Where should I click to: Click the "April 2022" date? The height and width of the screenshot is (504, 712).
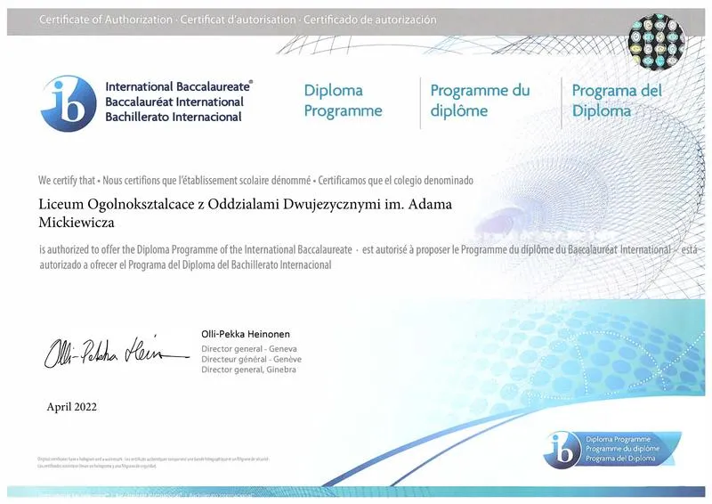coord(71,407)
